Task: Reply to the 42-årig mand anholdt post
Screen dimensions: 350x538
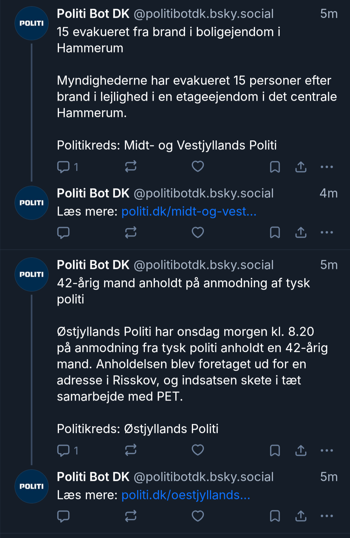Action: pos(64,450)
